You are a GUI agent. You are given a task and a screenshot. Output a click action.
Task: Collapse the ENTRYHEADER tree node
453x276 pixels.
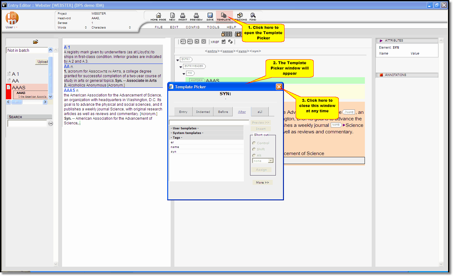pos(181,67)
